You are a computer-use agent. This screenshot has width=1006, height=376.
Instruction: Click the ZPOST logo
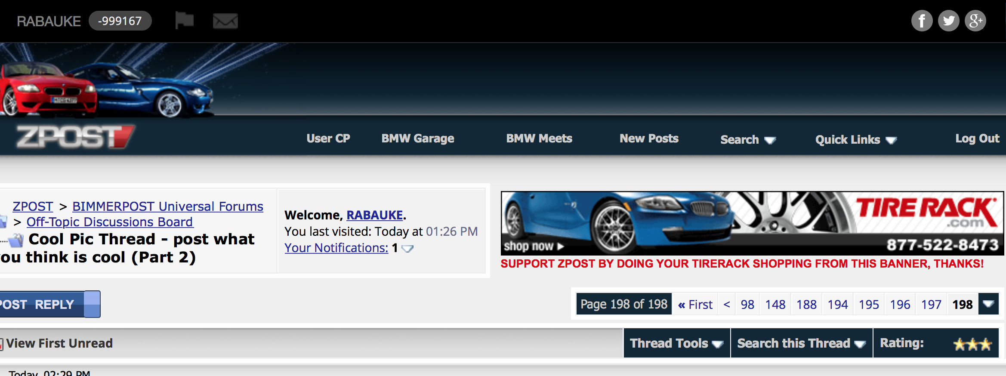[75, 137]
